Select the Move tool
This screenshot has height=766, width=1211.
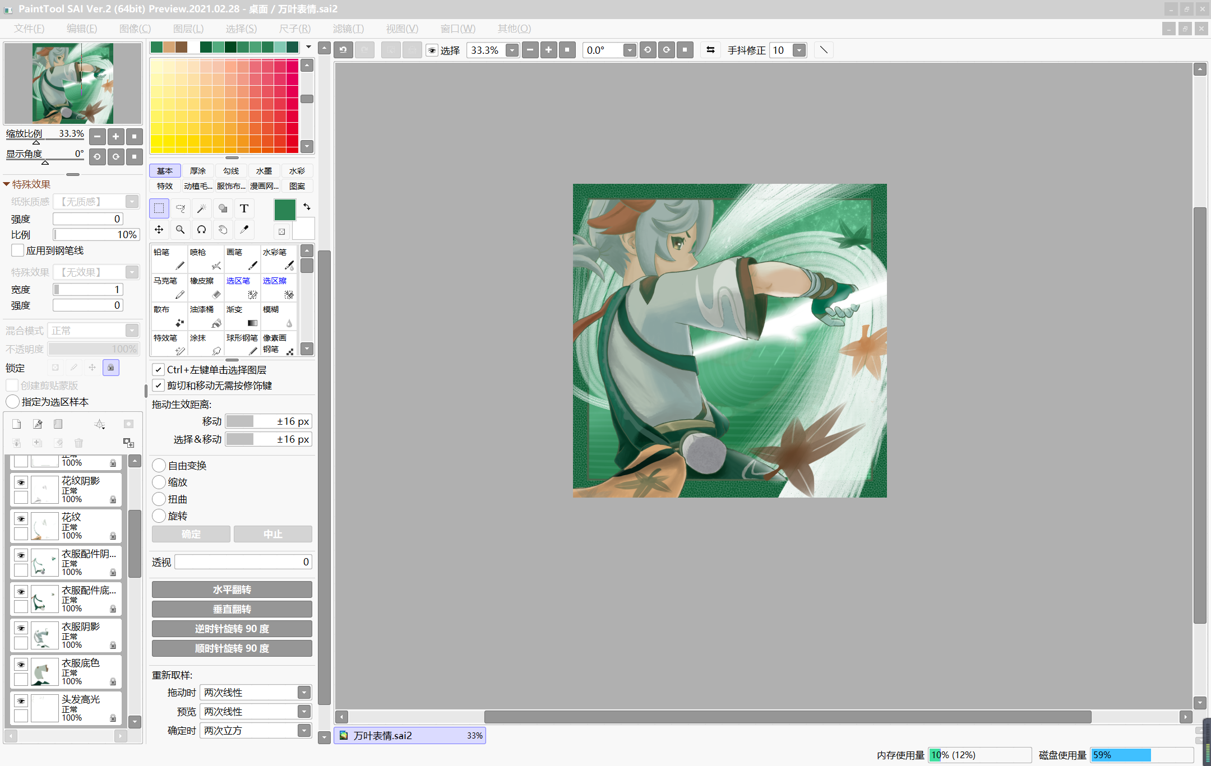[159, 230]
